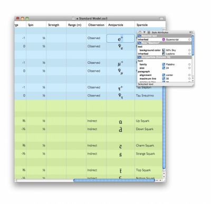Click the purple Superscript style icon
This screenshot has width=211, height=204.
pyautogui.click(x=164, y=40)
